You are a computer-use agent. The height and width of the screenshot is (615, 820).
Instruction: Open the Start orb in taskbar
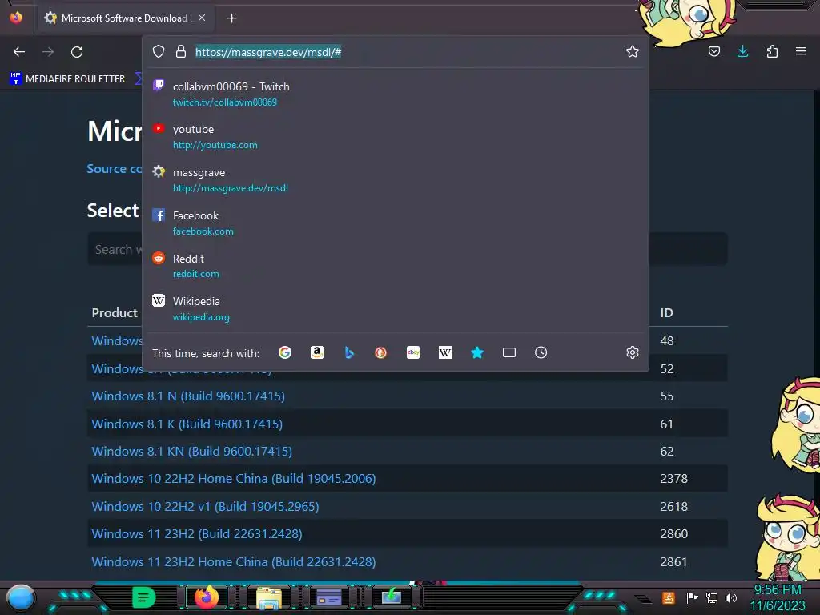pos(21,598)
